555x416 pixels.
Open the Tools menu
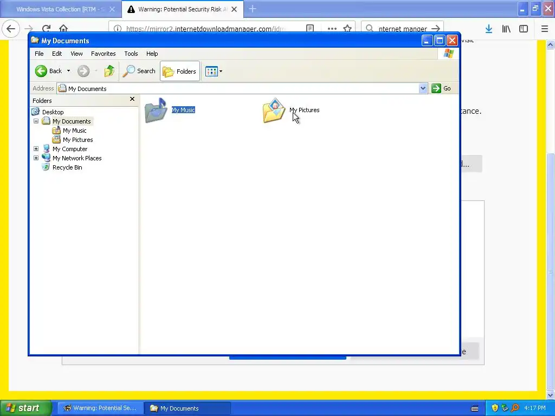click(x=131, y=54)
